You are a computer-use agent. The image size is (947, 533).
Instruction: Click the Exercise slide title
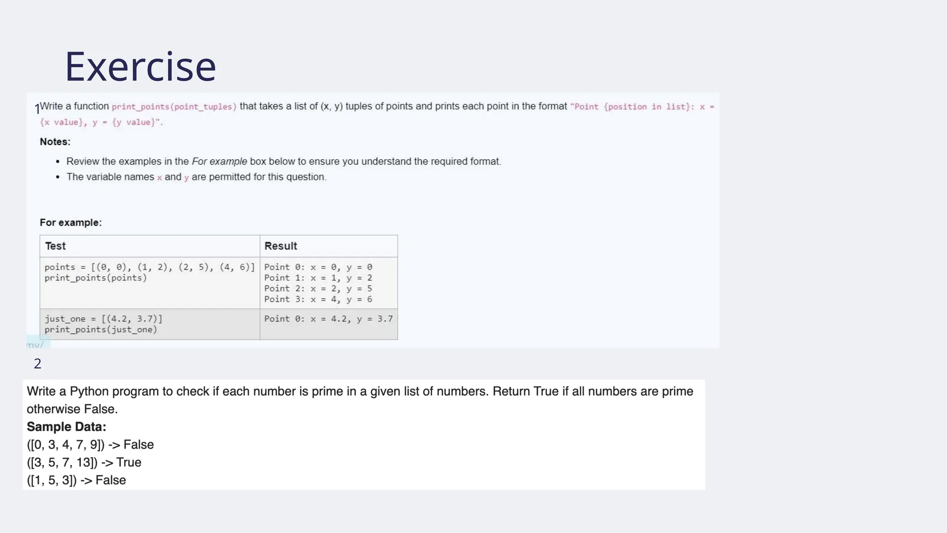[140, 67]
